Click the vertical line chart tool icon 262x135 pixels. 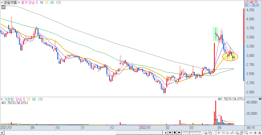coord(228,133)
